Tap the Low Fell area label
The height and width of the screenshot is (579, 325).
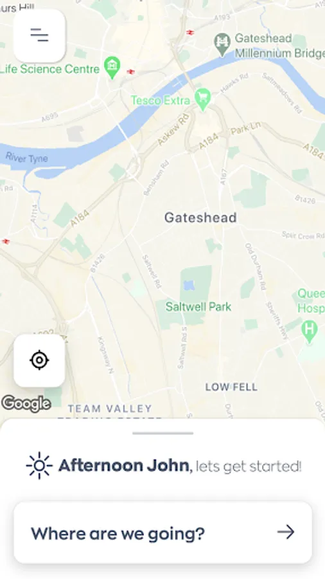point(231,387)
